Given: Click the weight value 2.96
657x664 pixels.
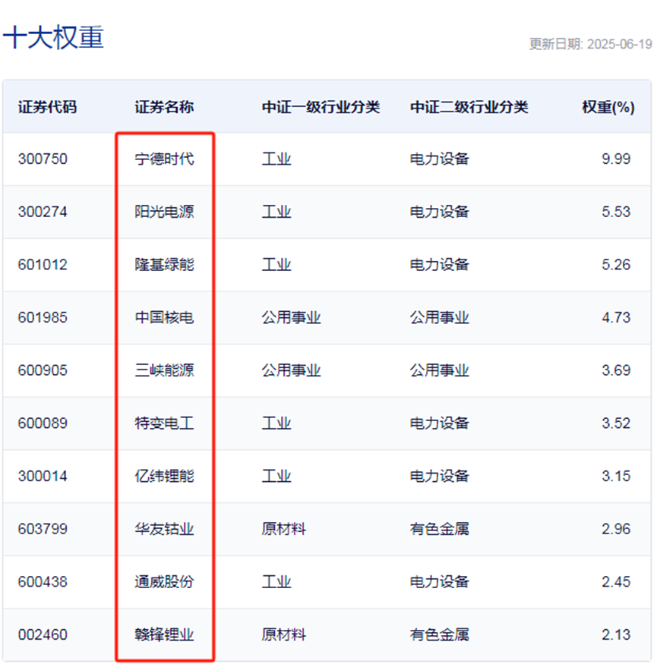Looking at the screenshot, I should 616,530.
